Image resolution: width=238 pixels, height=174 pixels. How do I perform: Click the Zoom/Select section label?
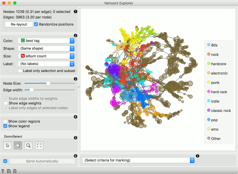click(13, 137)
